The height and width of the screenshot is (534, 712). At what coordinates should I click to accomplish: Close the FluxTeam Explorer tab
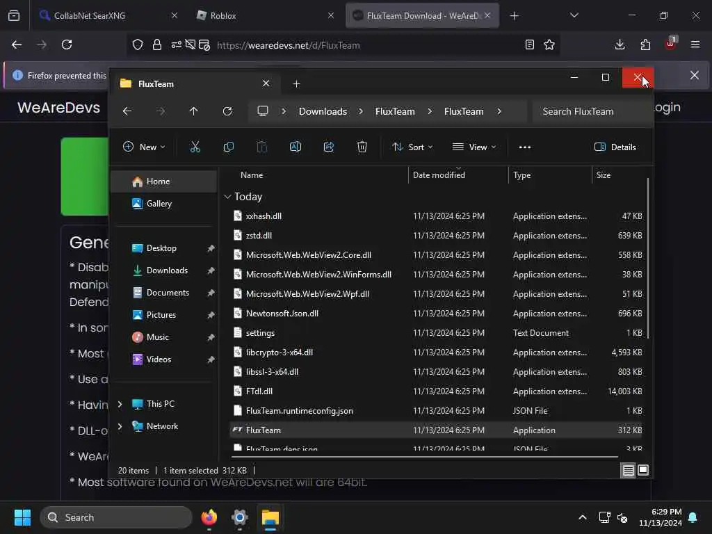click(266, 83)
